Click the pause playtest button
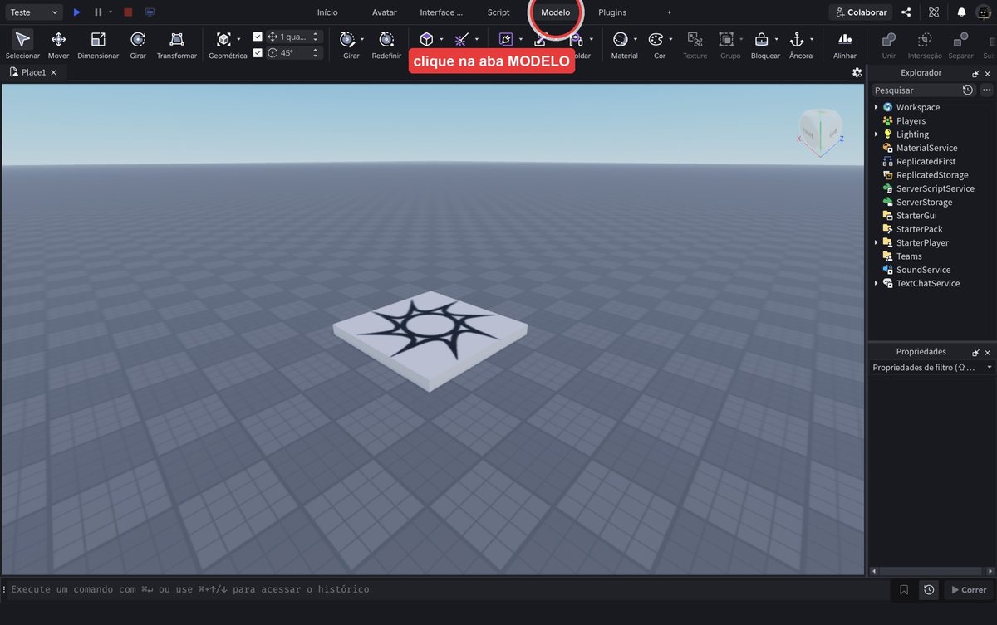 pyautogui.click(x=98, y=12)
